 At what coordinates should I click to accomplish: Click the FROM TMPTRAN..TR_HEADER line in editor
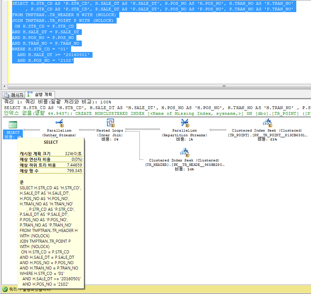64,15
